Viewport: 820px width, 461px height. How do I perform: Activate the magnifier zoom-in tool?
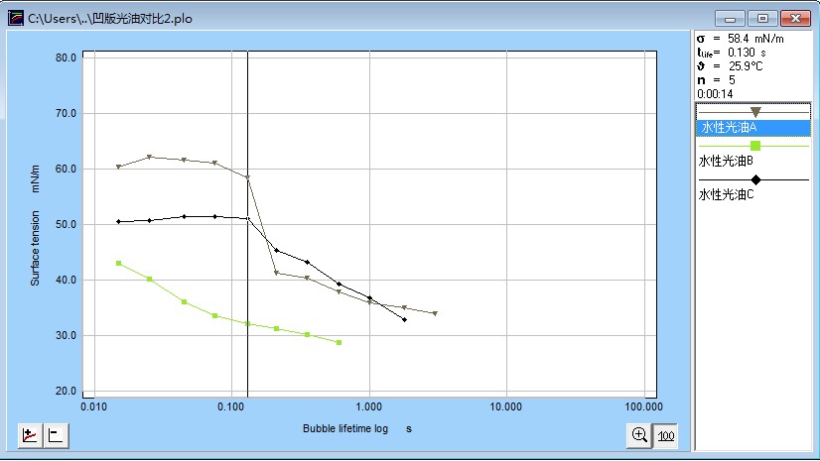click(x=639, y=435)
